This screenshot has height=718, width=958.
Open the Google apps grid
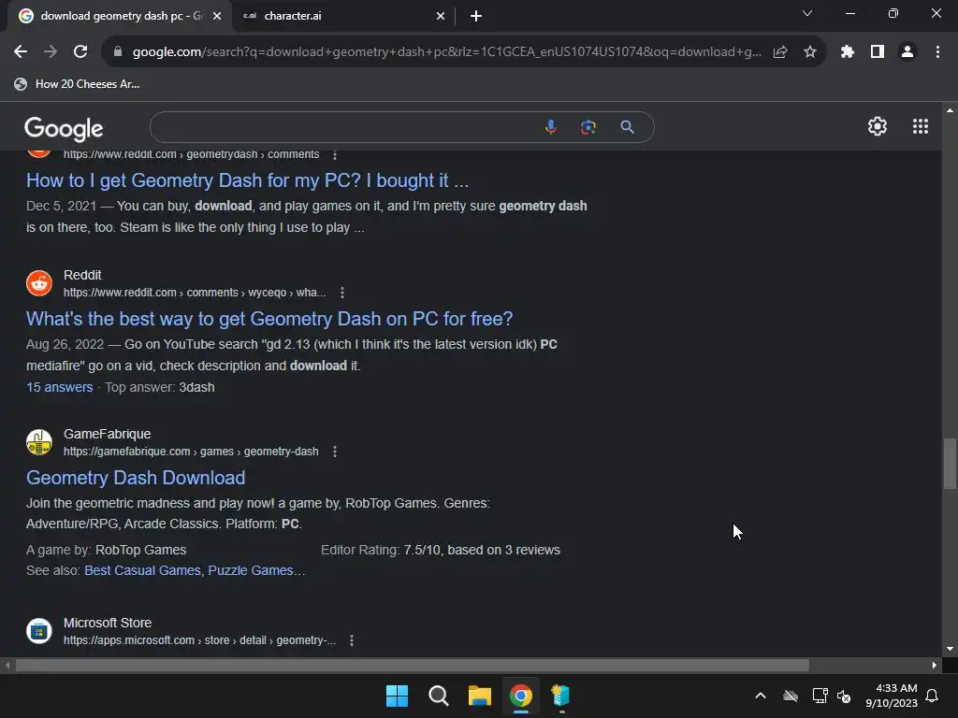pos(921,126)
